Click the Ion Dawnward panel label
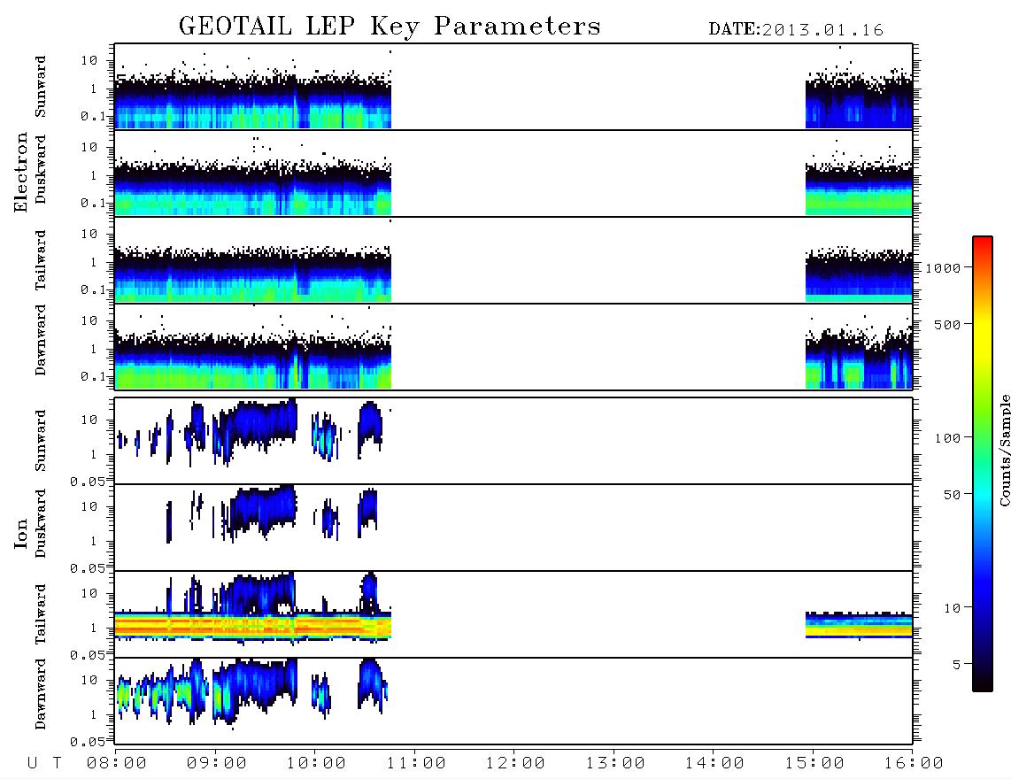 [x=41, y=694]
